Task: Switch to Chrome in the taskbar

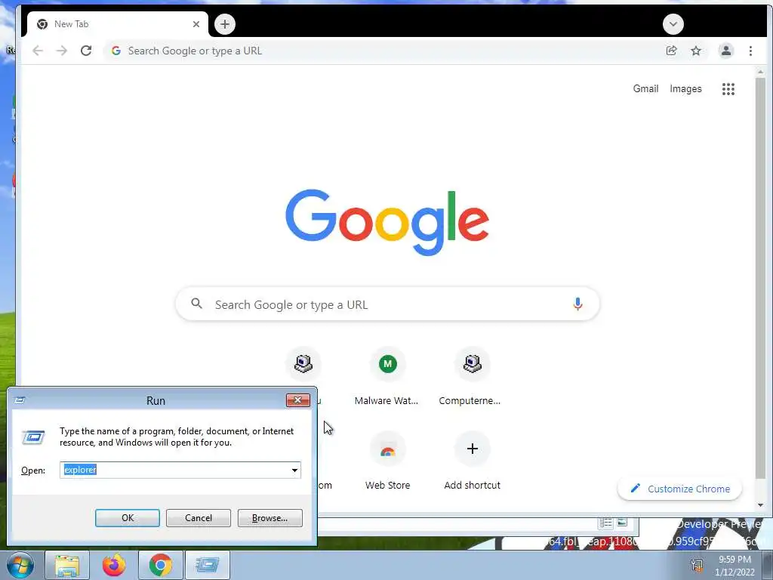Action: point(161,565)
